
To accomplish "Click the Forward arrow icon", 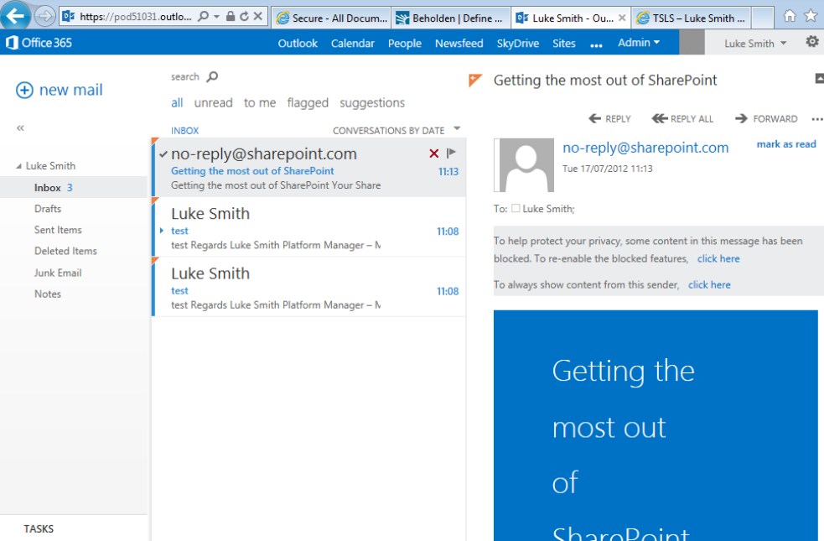I will 741,119.
